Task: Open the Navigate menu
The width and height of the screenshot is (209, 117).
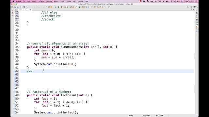Action: [49, 1]
